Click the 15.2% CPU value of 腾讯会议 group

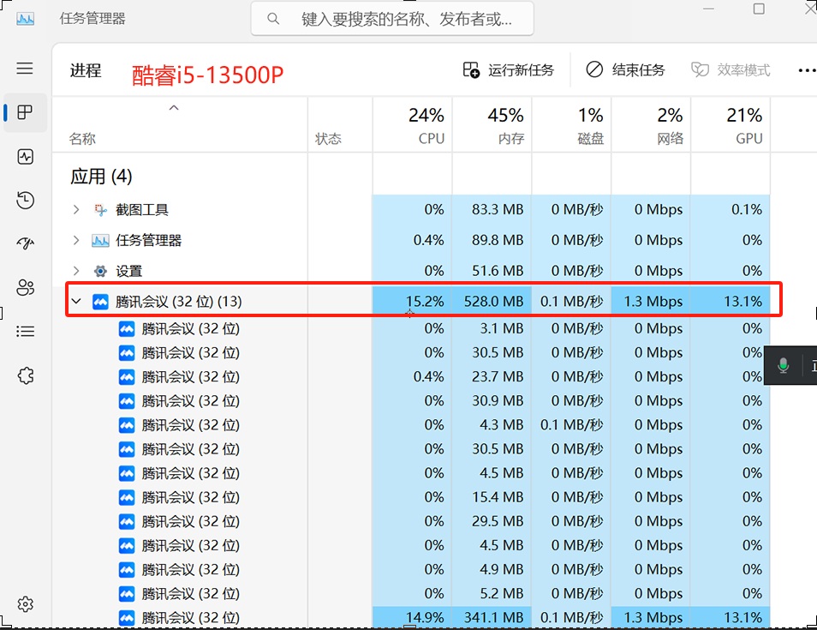pyautogui.click(x=425, y=302)
